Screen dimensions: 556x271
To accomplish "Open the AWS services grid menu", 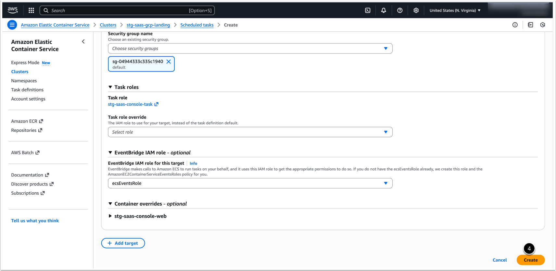I will (x=31, y=10).
